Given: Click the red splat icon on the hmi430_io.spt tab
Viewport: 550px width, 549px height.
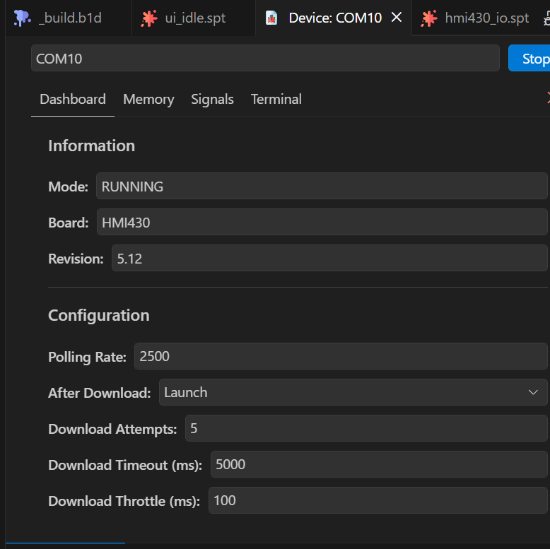Looking at the screenshot, I should tap(429, 18).
